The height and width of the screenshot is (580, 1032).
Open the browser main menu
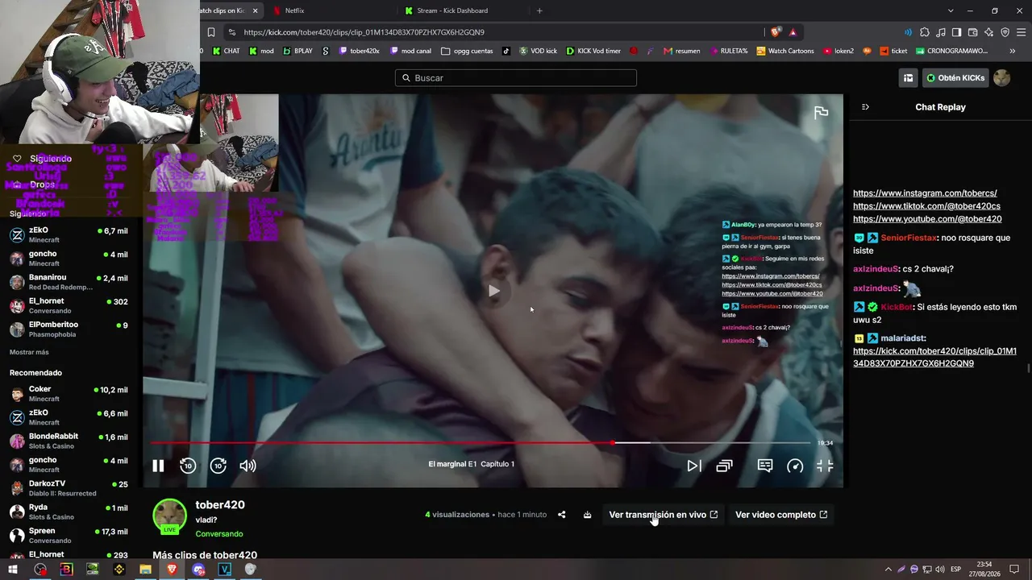pyautogui.click(x=1022, y=32)
